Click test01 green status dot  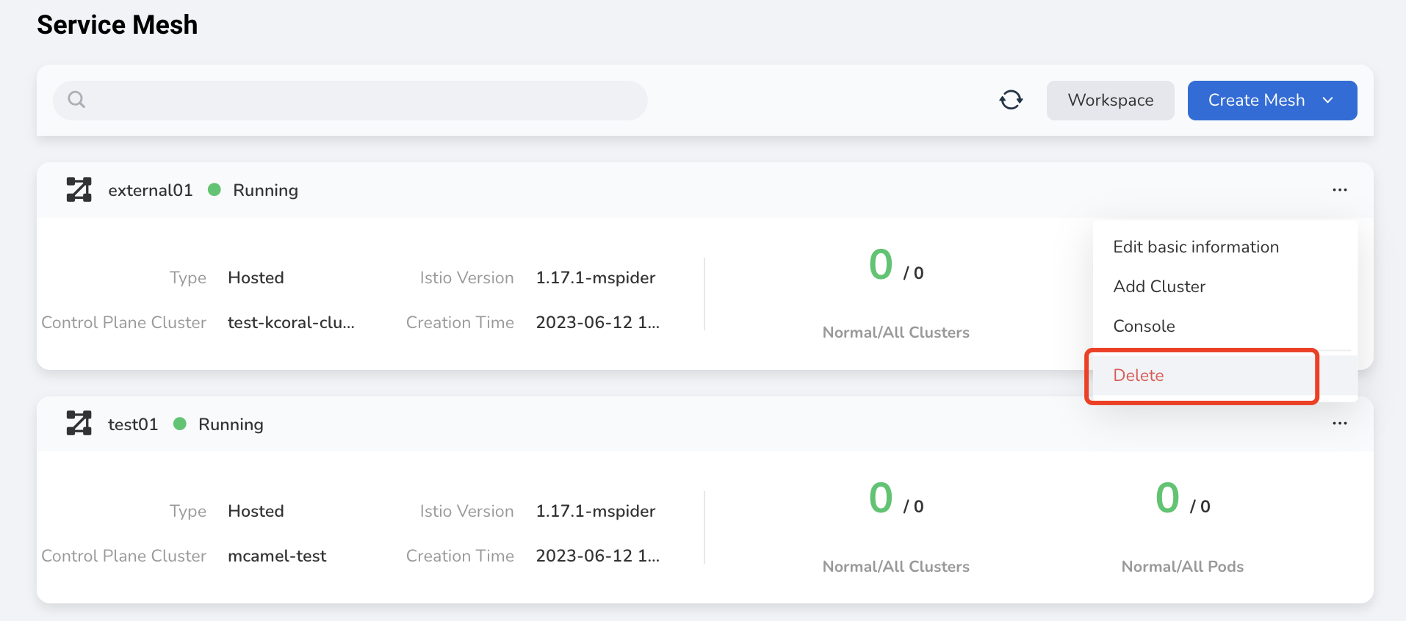[x=180, y=424]
